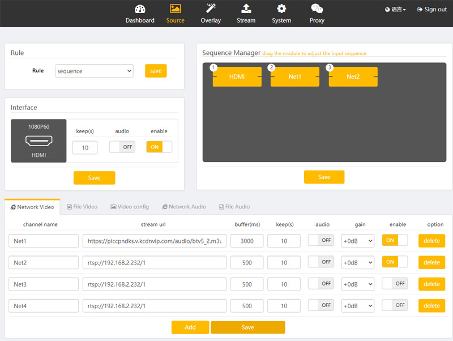
Task: Open the language selector dropdown
Action: [x=395, y=10]
